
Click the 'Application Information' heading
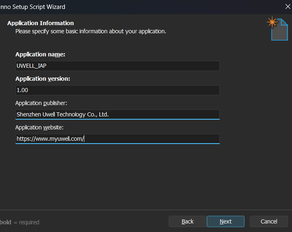(x=41, y=23)
